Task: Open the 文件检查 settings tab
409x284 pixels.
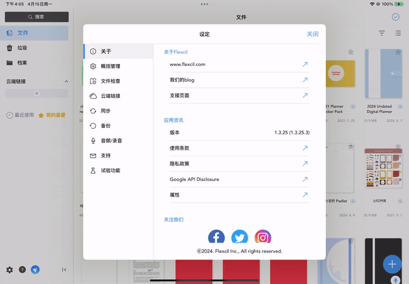Action: 119,81
